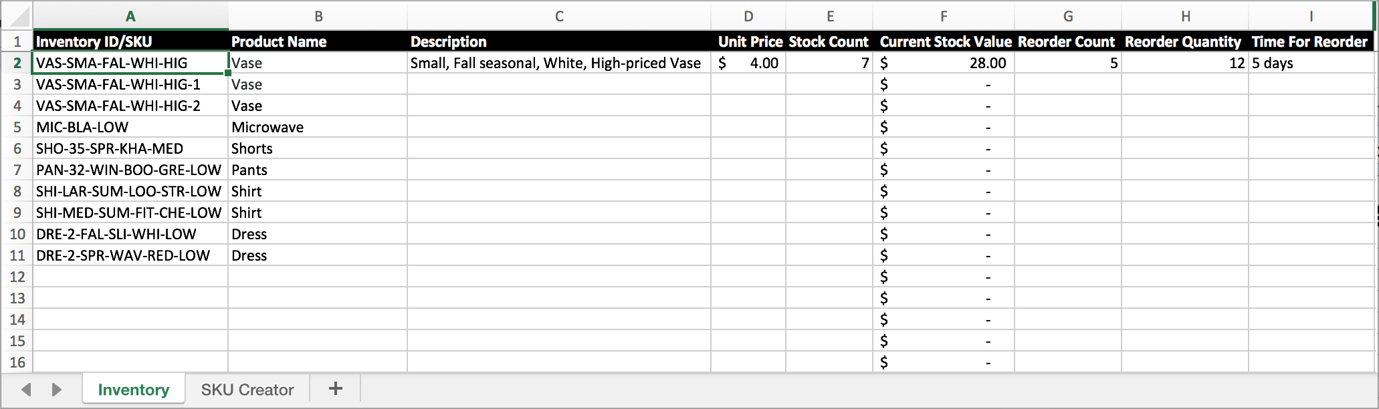The image size is (1379, 409).
Task: Click the select-all corner above row numbers
Action: [18, 16]
